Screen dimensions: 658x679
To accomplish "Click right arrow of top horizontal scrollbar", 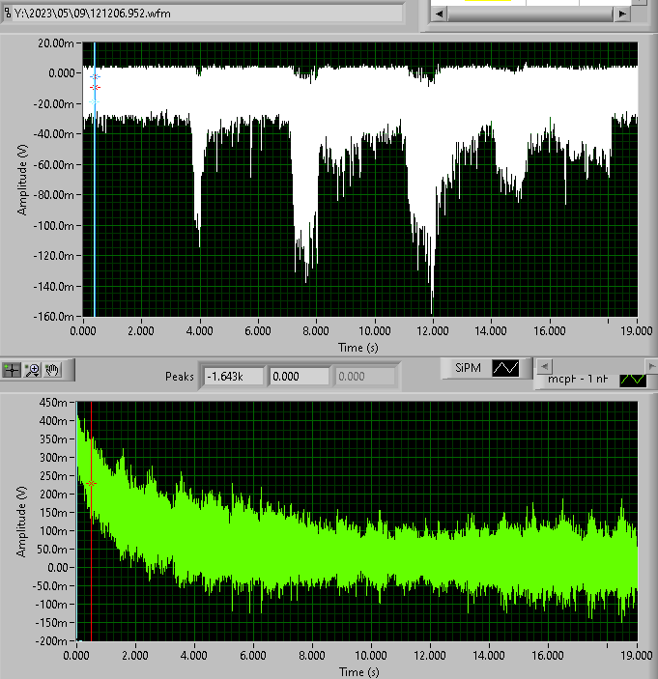I will 622,14.
